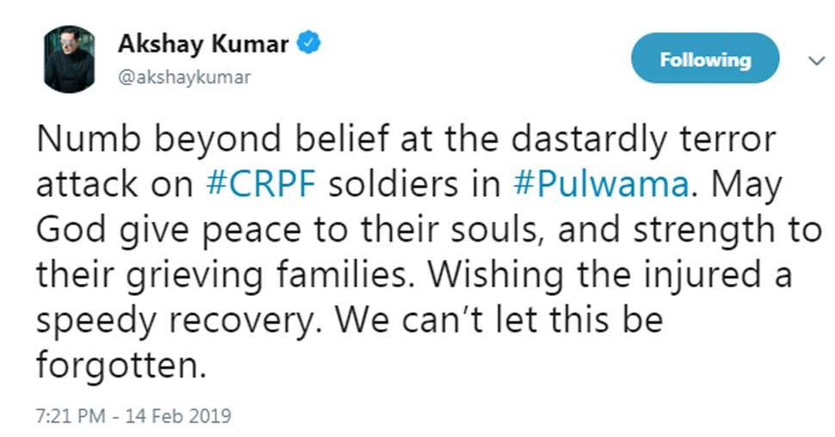Click the 7:21 PM timestamp
835x437 pixels.
[x=71, y=415]
